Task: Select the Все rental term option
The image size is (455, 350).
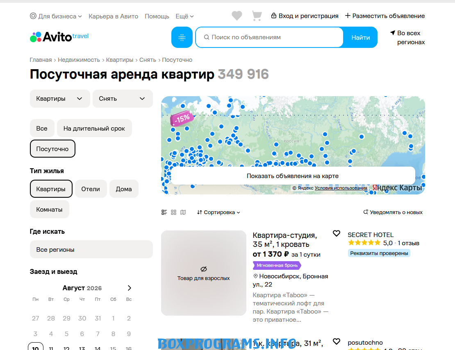Action: pos(42,129)
